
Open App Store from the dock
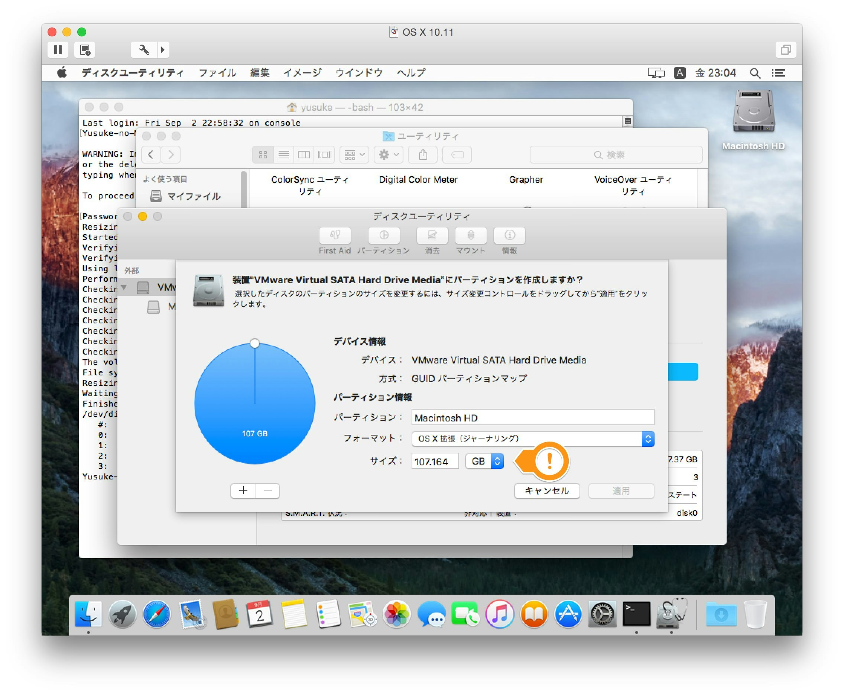[568, 614]
